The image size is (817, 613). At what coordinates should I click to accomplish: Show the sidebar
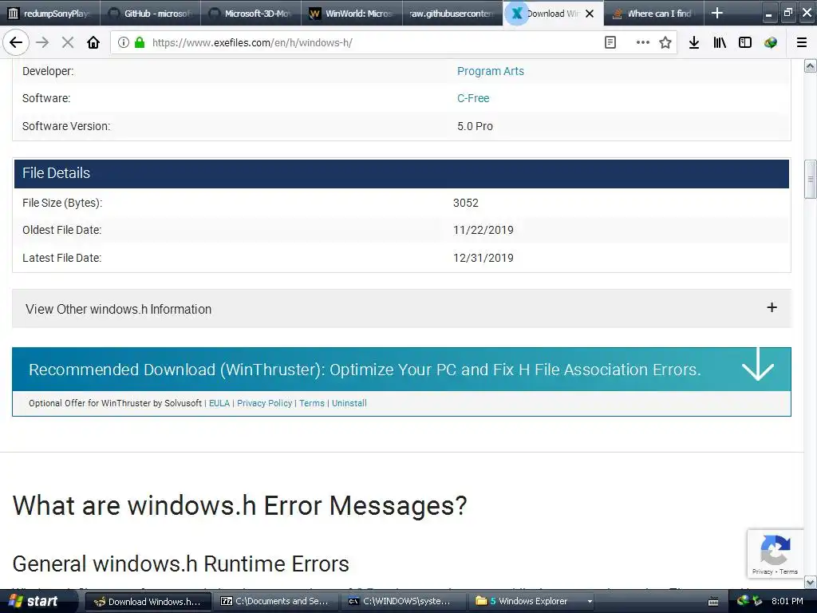(x=745, y=43)
